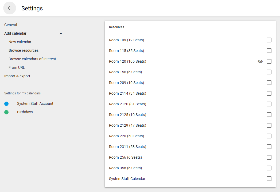Check the Room 209 (10 Seats) box
The width and height of the screenshot is (280, 192).
(x=269, y=83)
